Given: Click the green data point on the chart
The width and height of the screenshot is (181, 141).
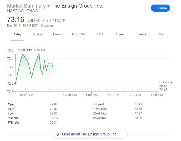Looking at the screenshot, I should pos(16,83).
